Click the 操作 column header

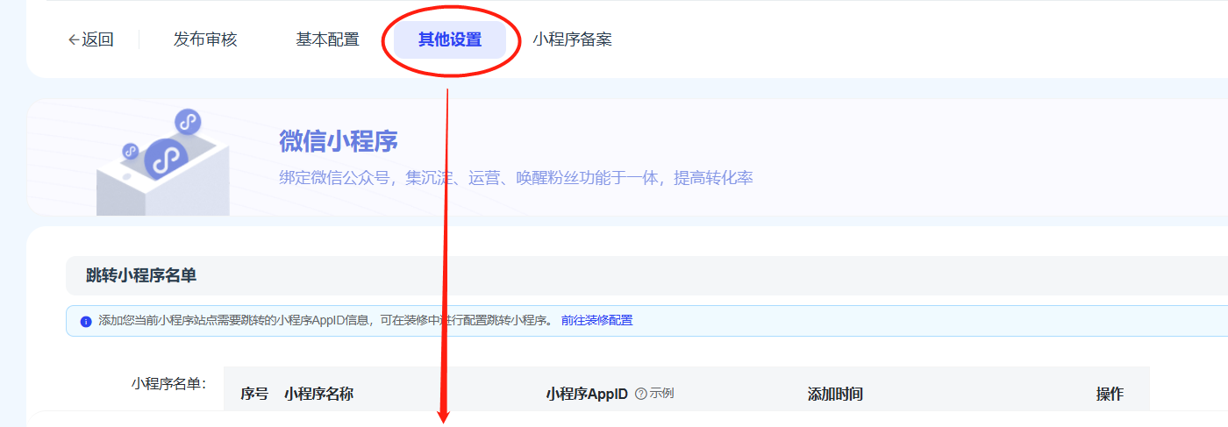click(x=1110, y=395)
